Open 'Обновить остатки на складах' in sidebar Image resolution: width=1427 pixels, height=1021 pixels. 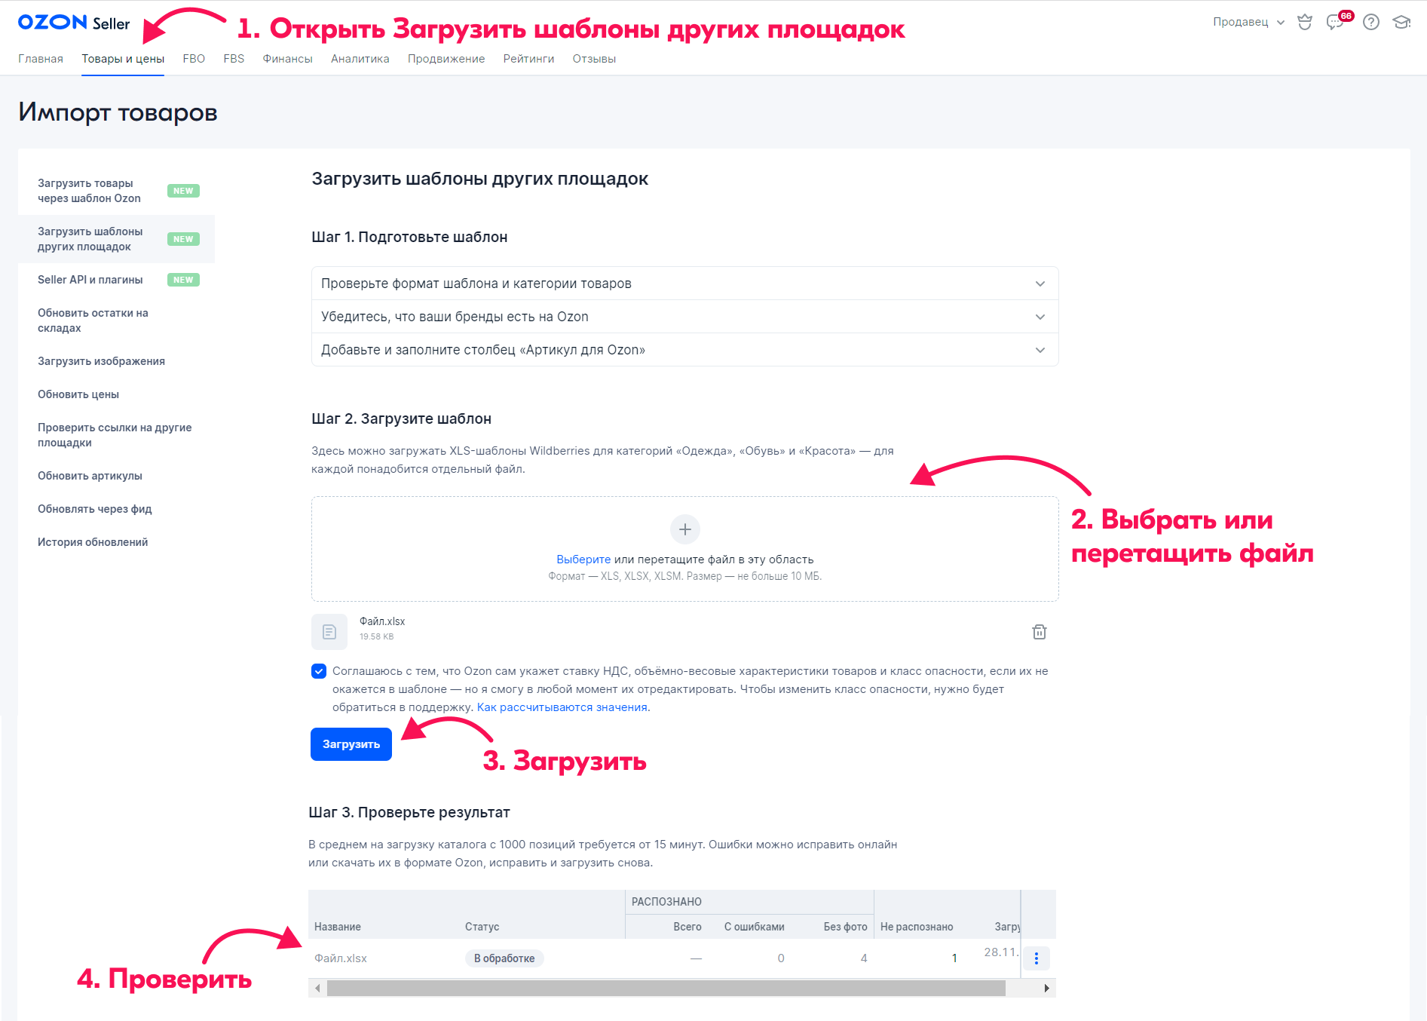pyautogui.click(x=117, y=320)
